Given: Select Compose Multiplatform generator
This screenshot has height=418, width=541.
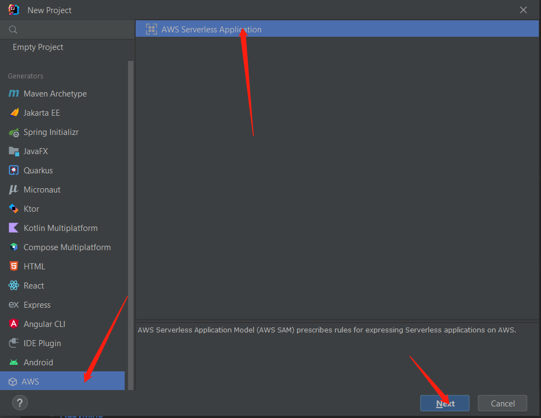Looking at the screenshot, I should tap(66, 247).
